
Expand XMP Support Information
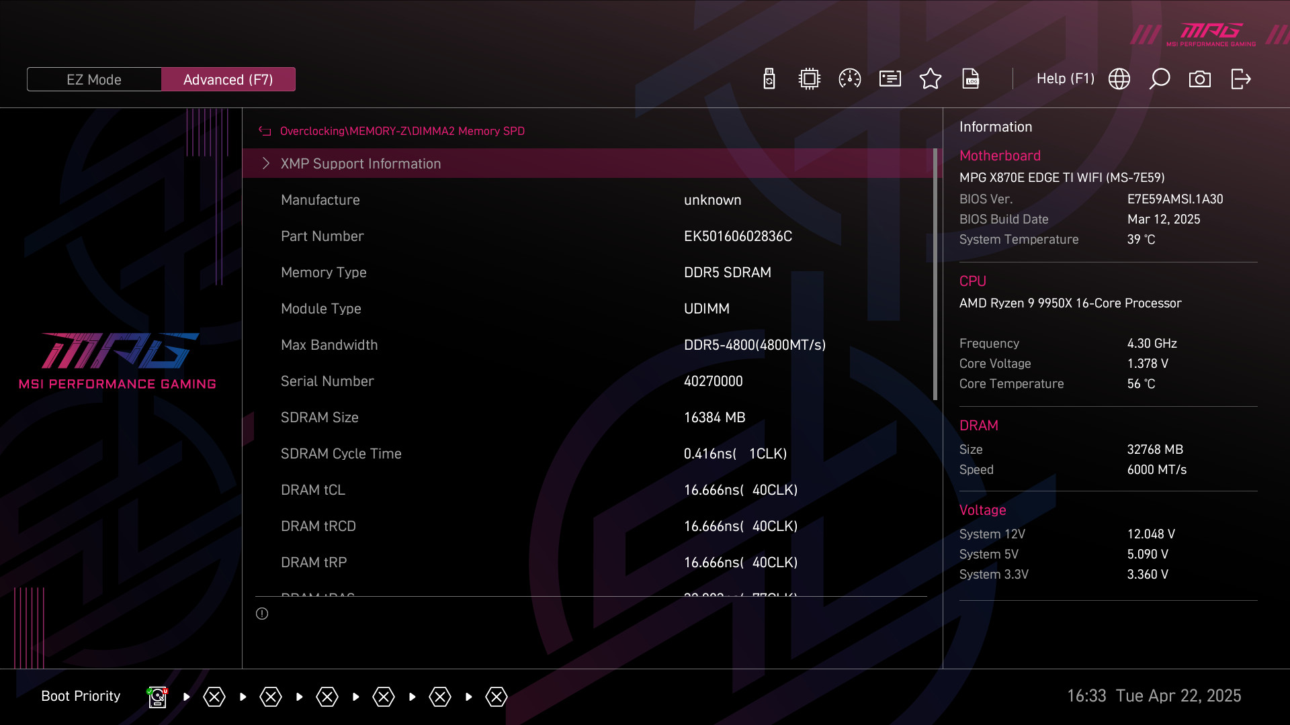(588, 163)
